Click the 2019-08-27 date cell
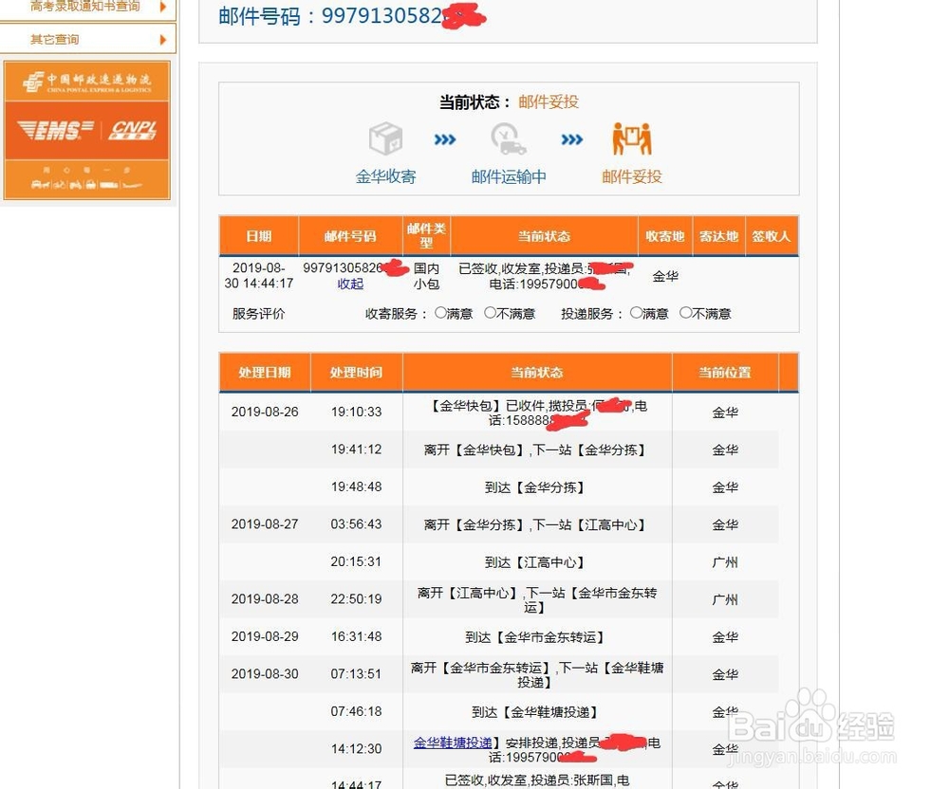The image size is (949, 789). 265,524
